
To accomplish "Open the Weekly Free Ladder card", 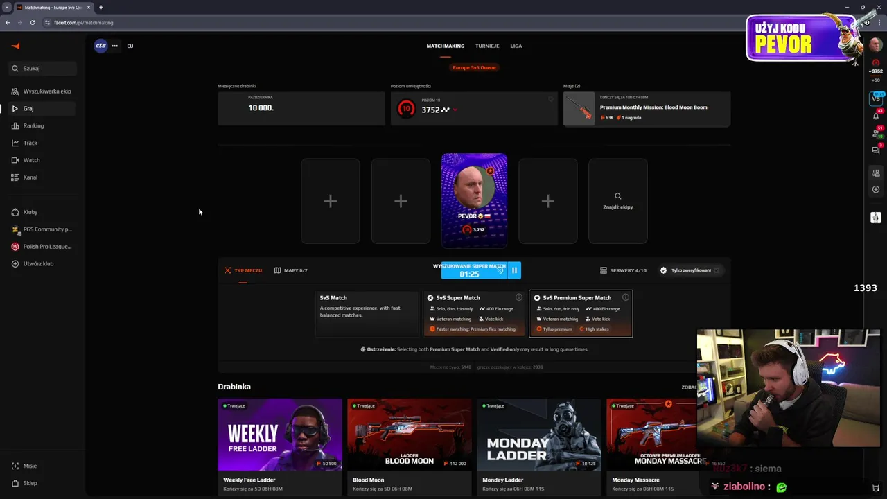I will 280,447.
